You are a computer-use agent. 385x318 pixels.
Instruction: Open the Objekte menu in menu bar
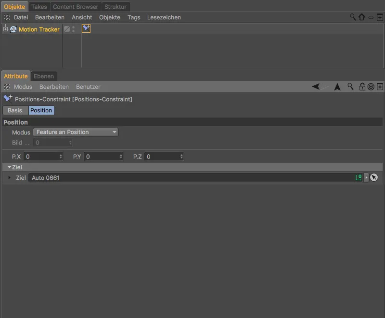coord(110,17)
